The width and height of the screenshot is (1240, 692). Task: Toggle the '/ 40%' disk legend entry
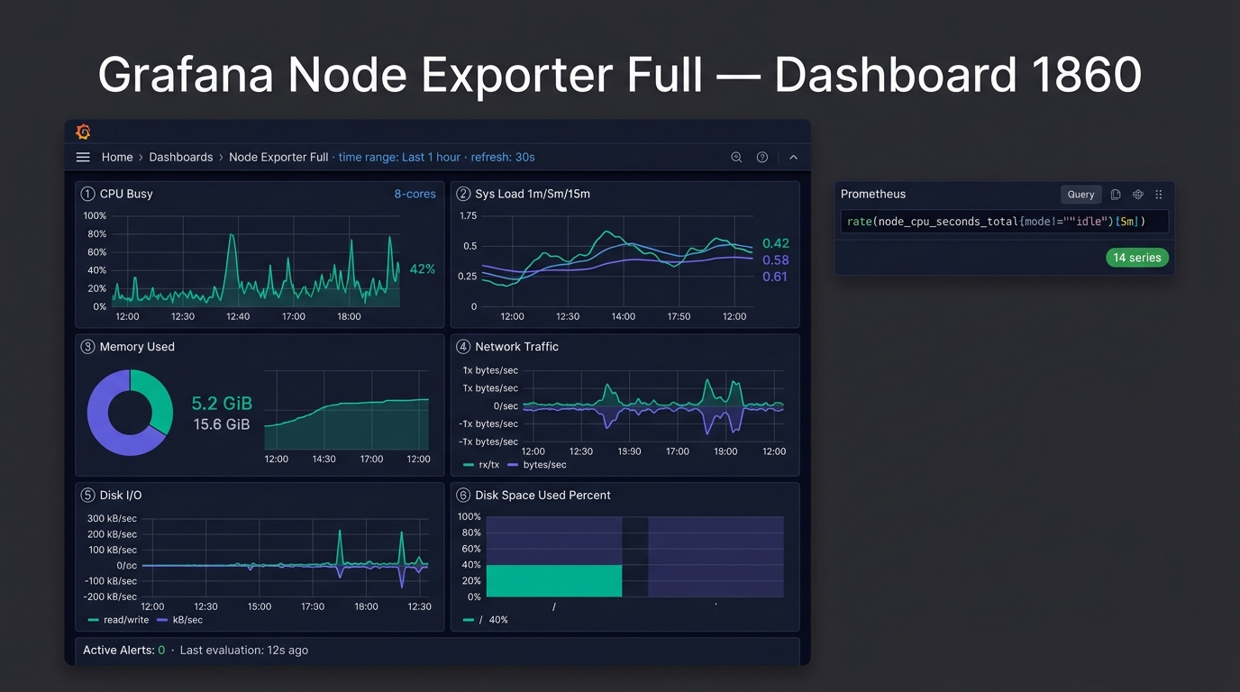pos(486,620)
